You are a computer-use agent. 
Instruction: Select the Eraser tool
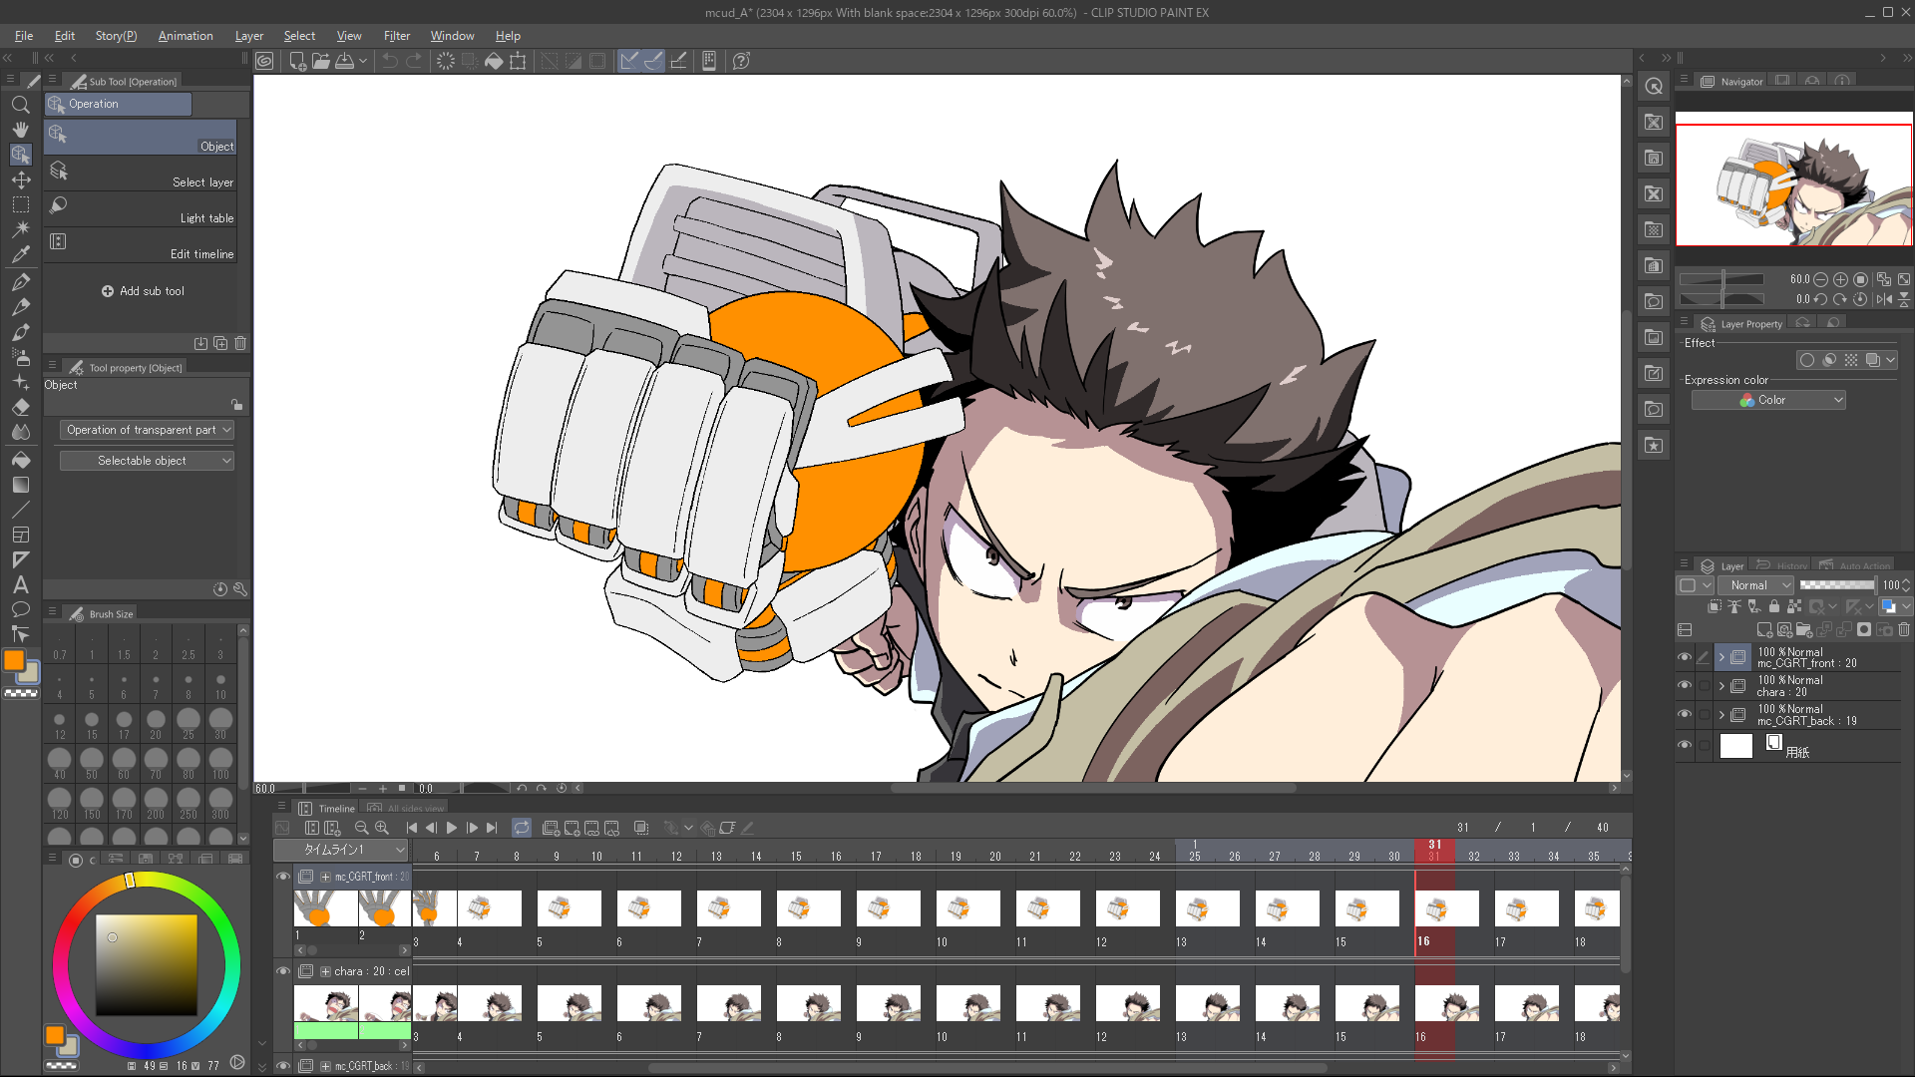(x=20, y=408)
